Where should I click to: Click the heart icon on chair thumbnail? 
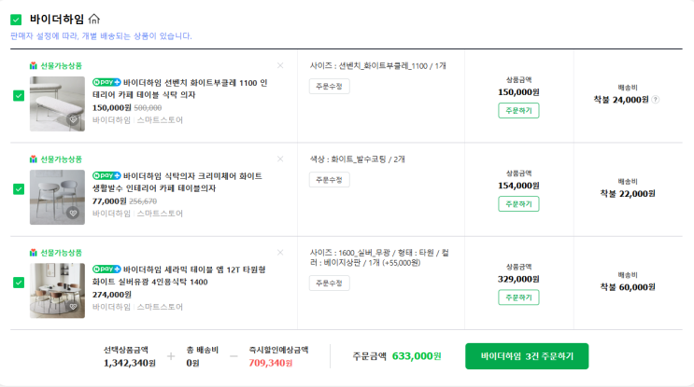point(74,214)
